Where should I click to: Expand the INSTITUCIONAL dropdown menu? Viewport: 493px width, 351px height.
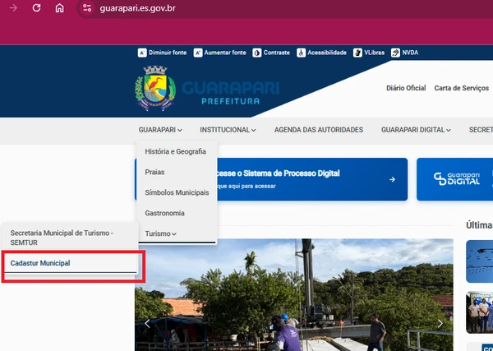point(228,130)
